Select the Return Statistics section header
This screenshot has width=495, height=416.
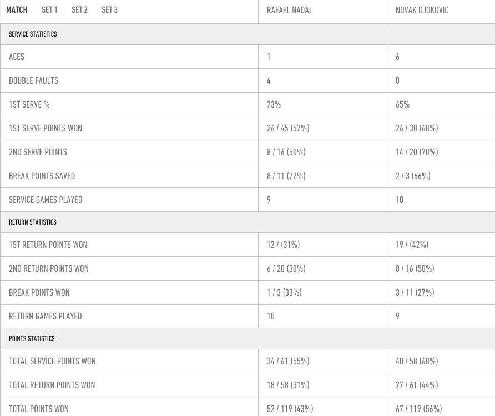pyautogui.click(x=33, y=222)
